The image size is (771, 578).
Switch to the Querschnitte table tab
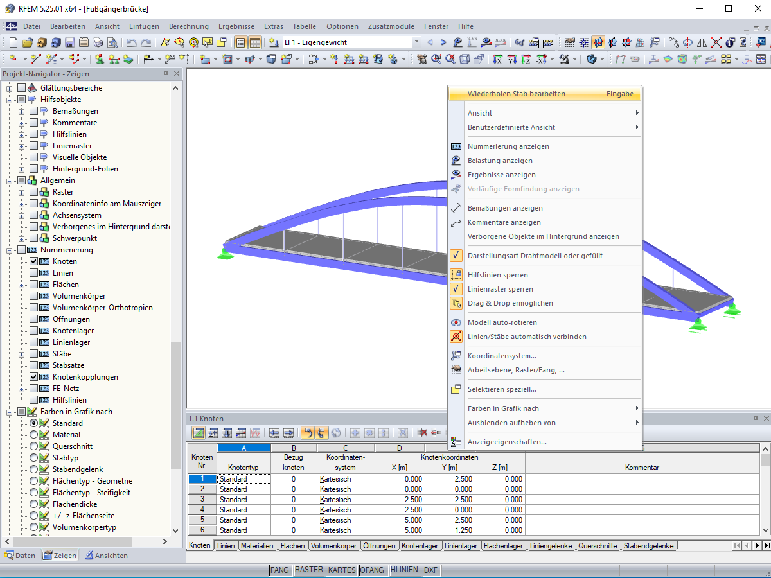(598, 546)
